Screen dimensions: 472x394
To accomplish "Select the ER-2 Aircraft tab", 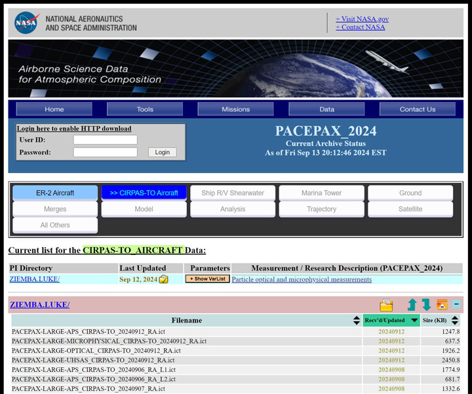I will point(55,193).
